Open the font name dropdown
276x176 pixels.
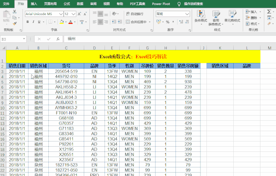pos(60,14)
